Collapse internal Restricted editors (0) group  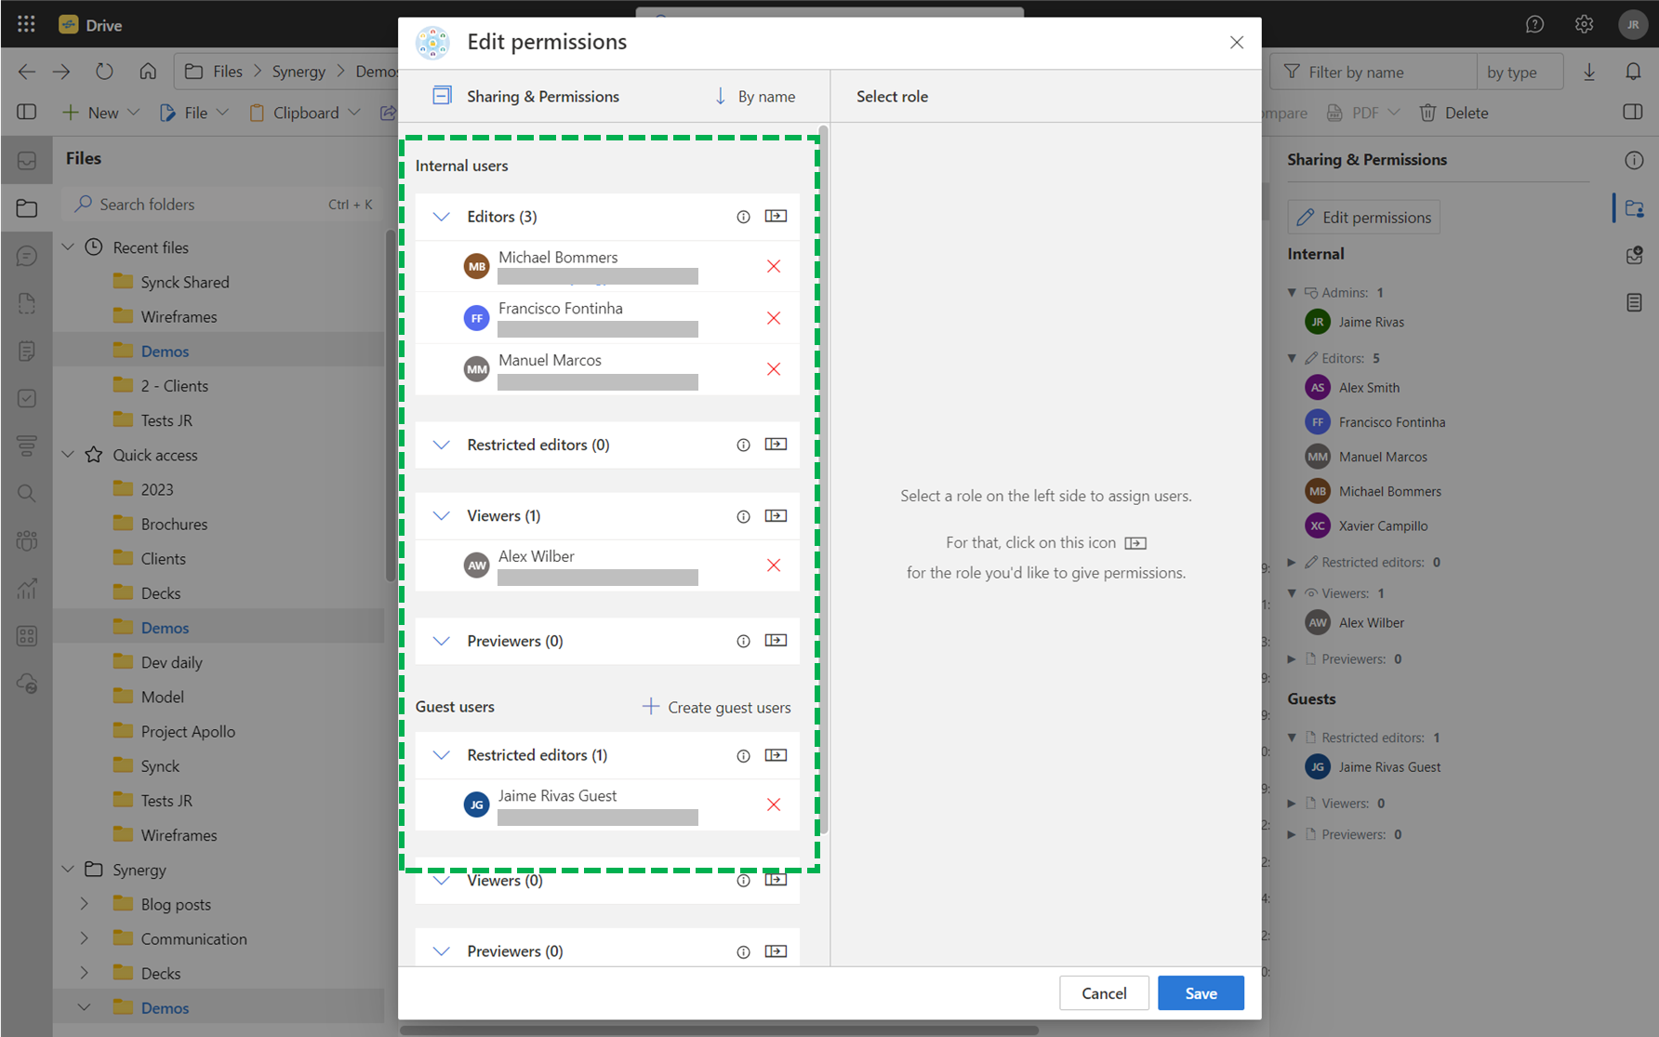[x=442, y=445]
